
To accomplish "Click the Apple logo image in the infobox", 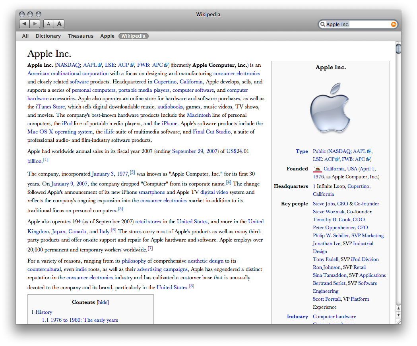I will pos(330,108).
